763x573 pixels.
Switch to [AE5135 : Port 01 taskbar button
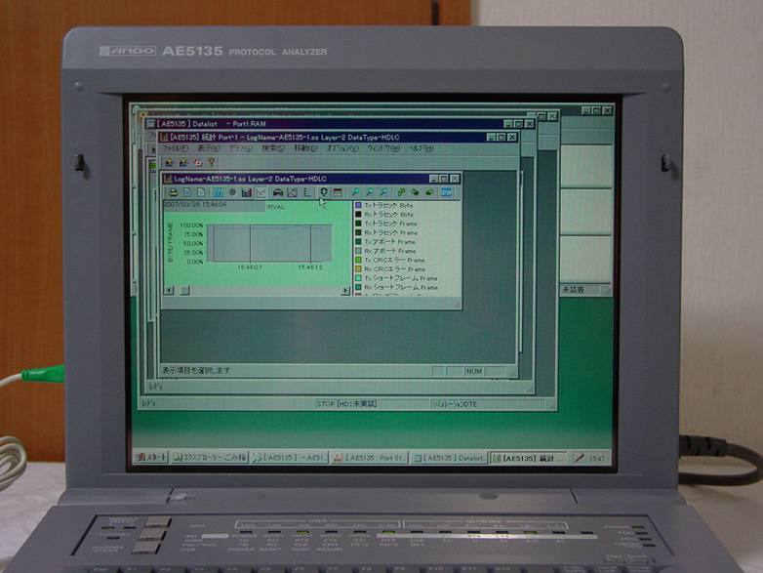coord(370,458)
